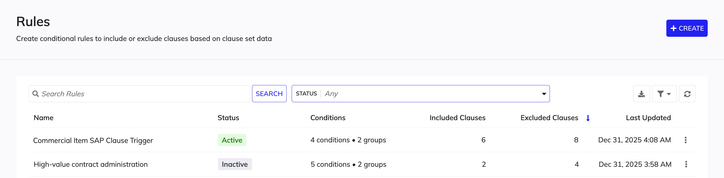Click the refresh table icon
This screenshot has width=724, height=178.
tap(687, 94)
